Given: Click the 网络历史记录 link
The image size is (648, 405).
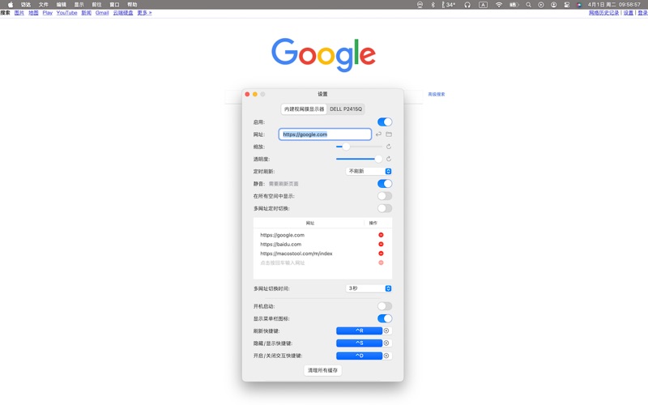Looking at the screenshot, I should (x=603, y=13).
